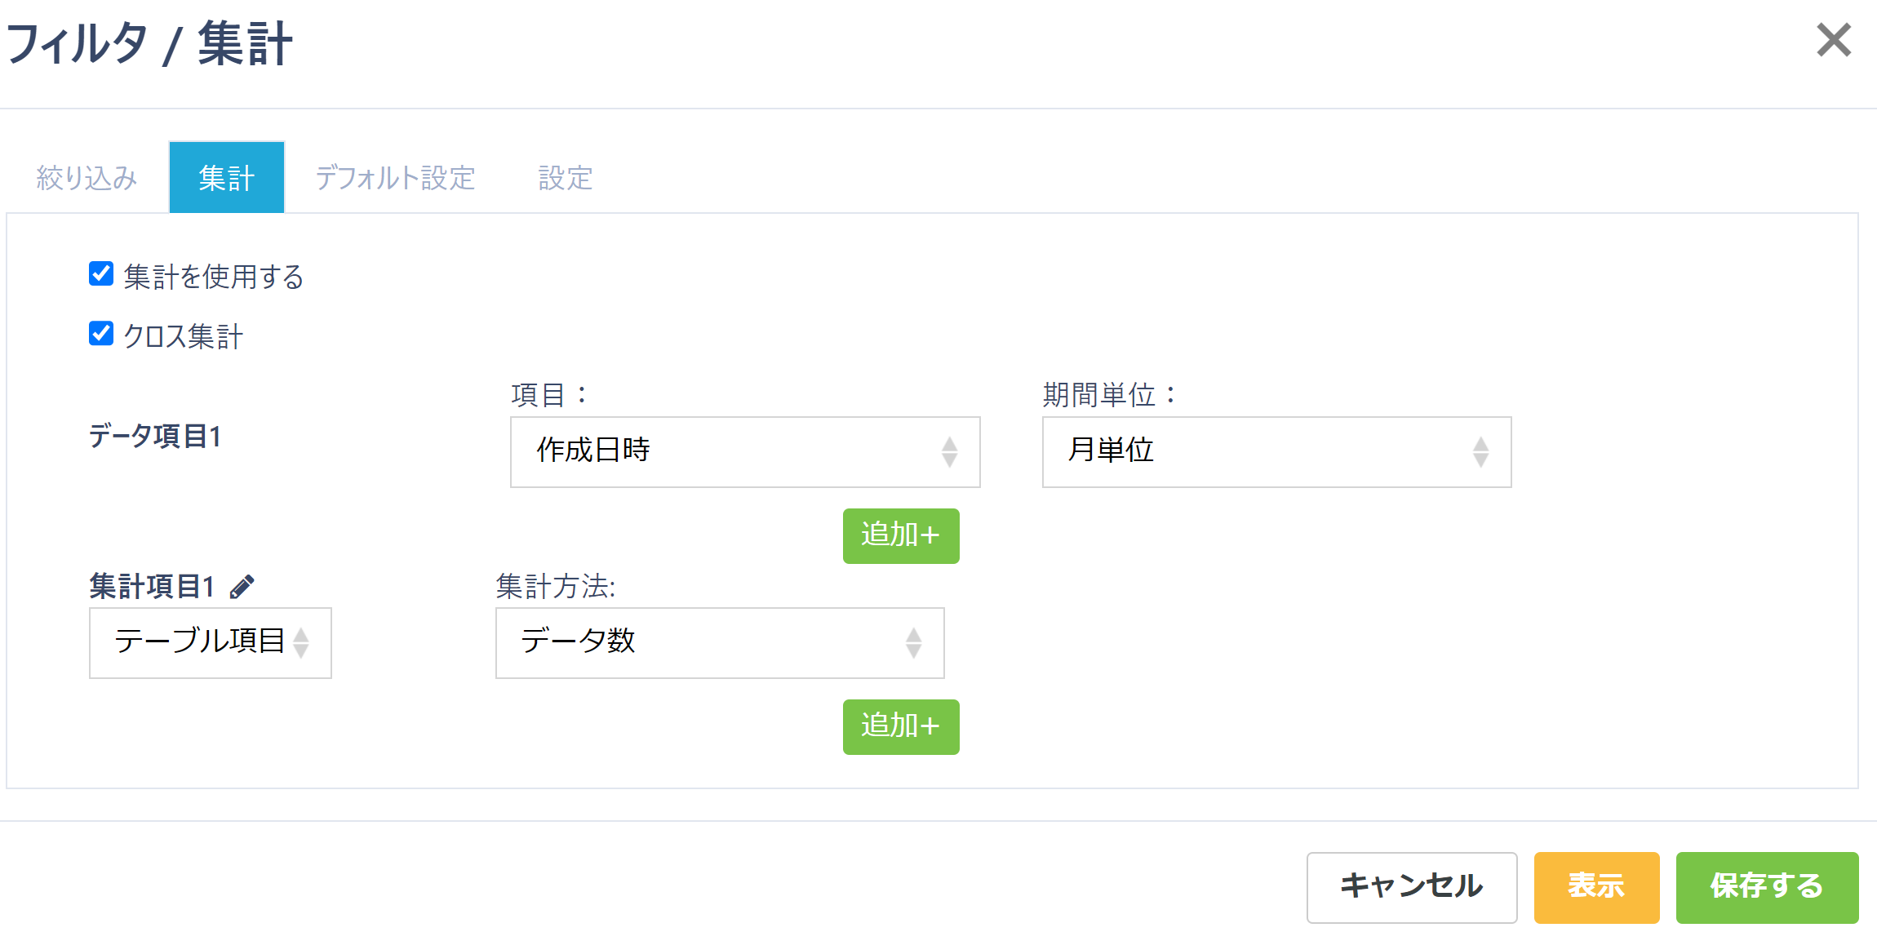The height and width of the screenshot is (932, 1877).
Task: Click the green 保存する button
Action: click(1766, 886)
